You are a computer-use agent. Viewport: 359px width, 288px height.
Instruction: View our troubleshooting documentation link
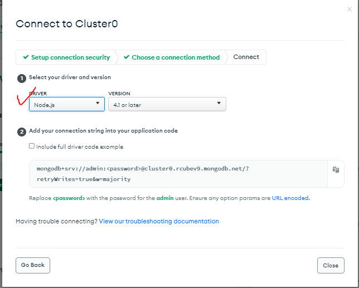(159, 221)
